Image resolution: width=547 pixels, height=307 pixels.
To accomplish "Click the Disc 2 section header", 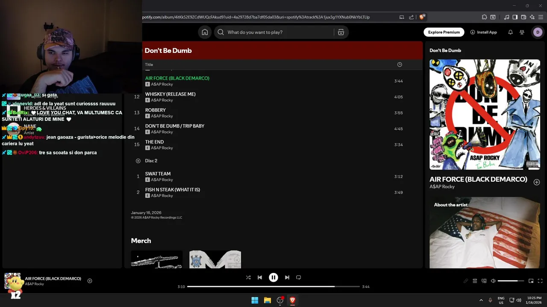I will (151, 161).
